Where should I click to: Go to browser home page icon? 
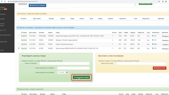pos(5,1)
